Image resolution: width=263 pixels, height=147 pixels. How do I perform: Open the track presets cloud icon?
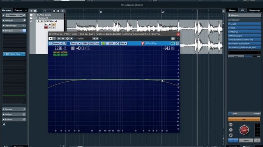[x=35, y=11]
